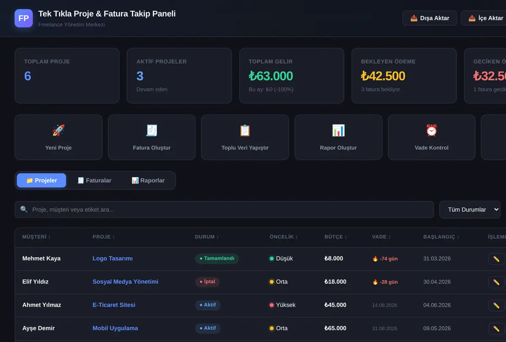
Task: Click the Tamamlandı status badge
Action: (x=217, y=259)
